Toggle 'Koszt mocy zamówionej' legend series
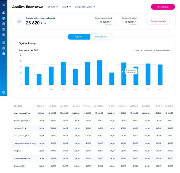This screenshot has height=173, width=180. [x=142, y=50]
